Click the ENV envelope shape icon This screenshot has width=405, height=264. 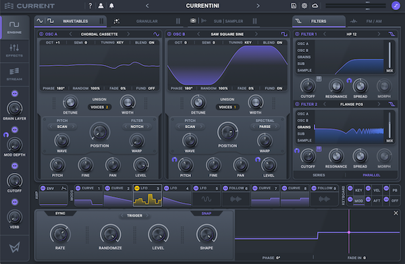pos(63,188)
